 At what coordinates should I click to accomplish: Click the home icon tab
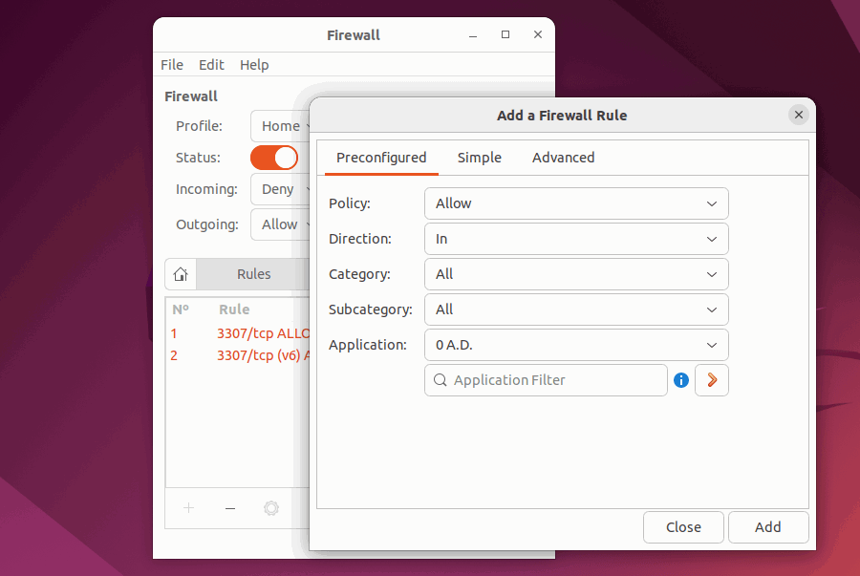tap(181, 274)
